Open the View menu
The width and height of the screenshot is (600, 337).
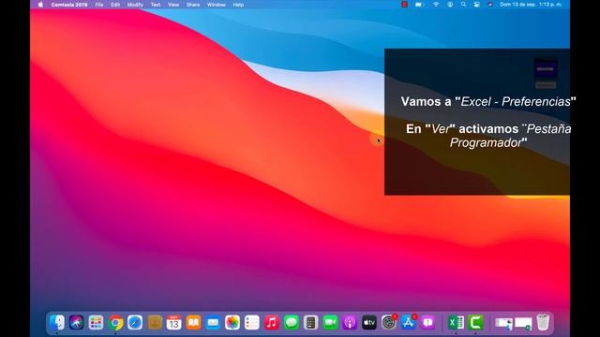coord(173,5)
